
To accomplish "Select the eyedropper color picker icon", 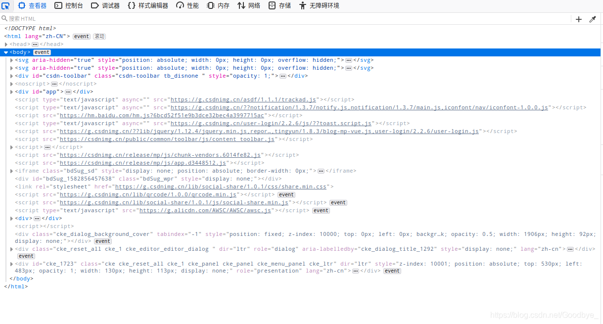I will 593,19.
